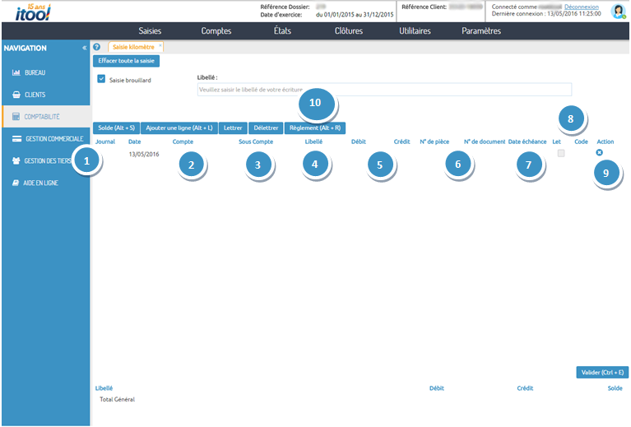The image size is (631, 427).
Task: Open the Clôtures menu
Action: [348, 31]
